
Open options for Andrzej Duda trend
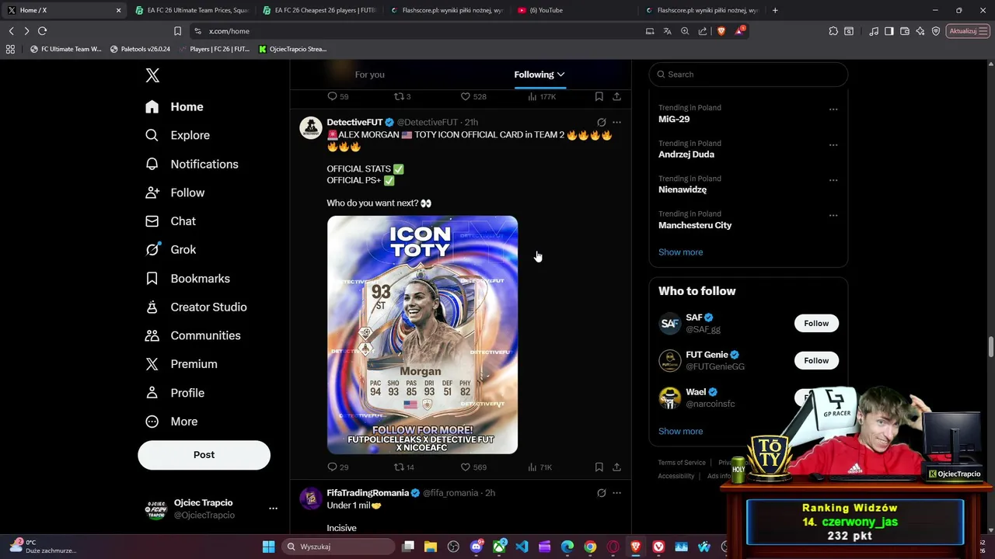pyautogui.click(x=833, y=145)
